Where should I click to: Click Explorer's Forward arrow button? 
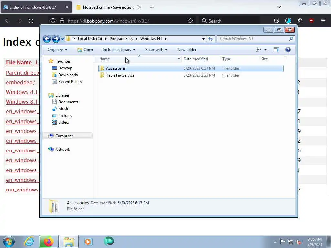[x=56, y=39]
